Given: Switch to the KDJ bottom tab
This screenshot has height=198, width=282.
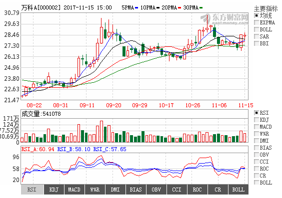Looking at the screenshot, I should tap(54, 190).
